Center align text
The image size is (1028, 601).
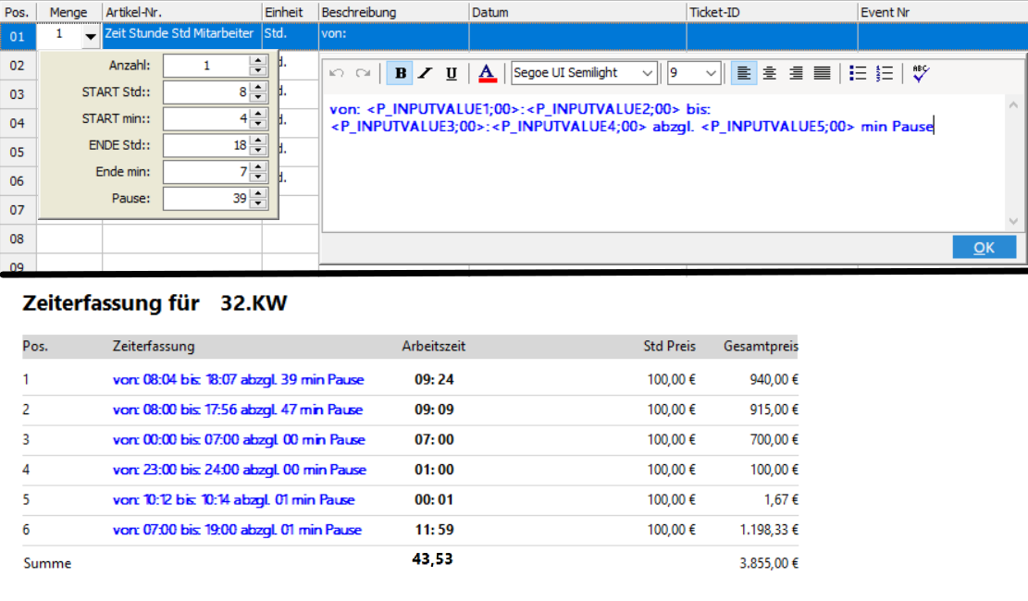[770, 73]
